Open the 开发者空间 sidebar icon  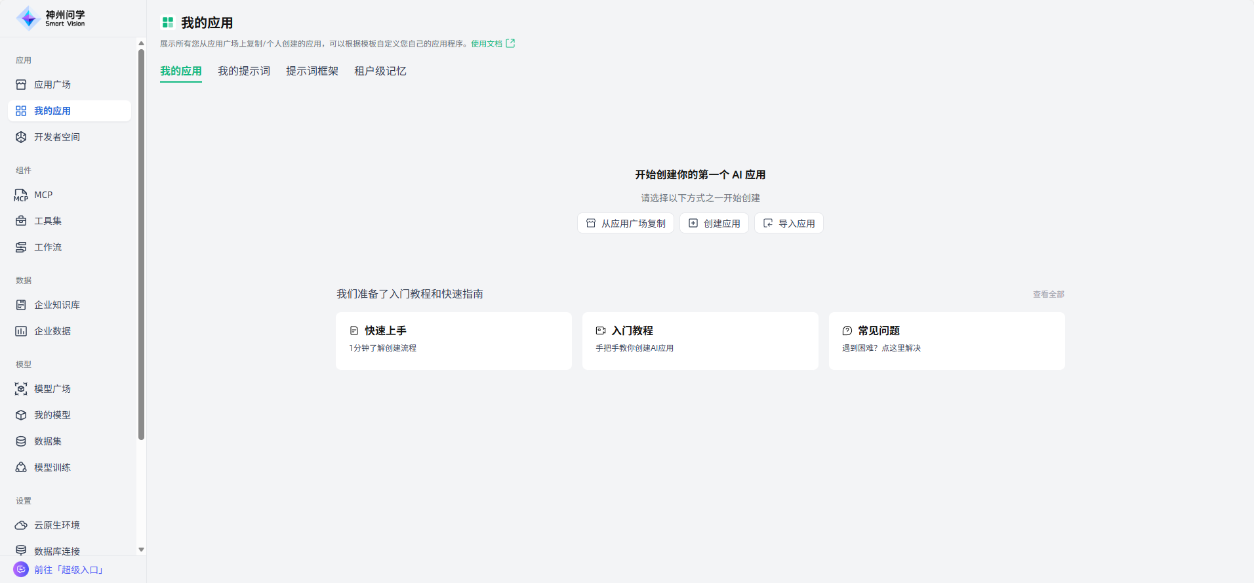click(21, 137)
